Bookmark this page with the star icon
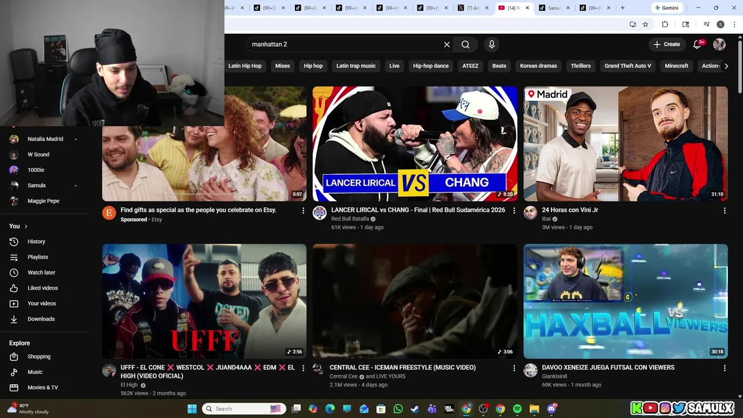This screenshot has width=743, height=418. click(x=645, y=24)
